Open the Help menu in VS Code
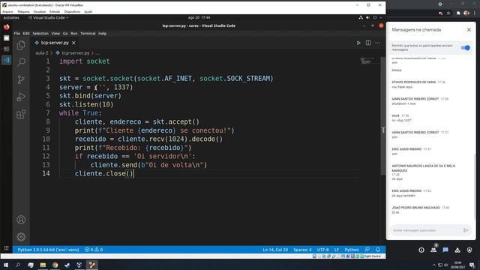 (103, 33)
